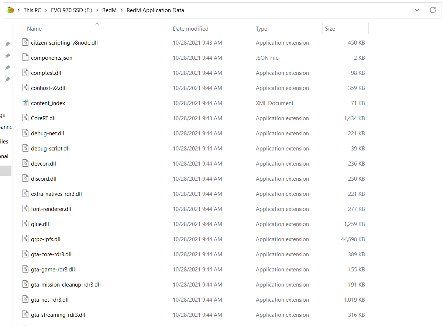Viewport: 444px width, 326px height.
Task: Click the gta-mission-cleanup-rdr3.dll file icon
Action: tap(25, 284)
